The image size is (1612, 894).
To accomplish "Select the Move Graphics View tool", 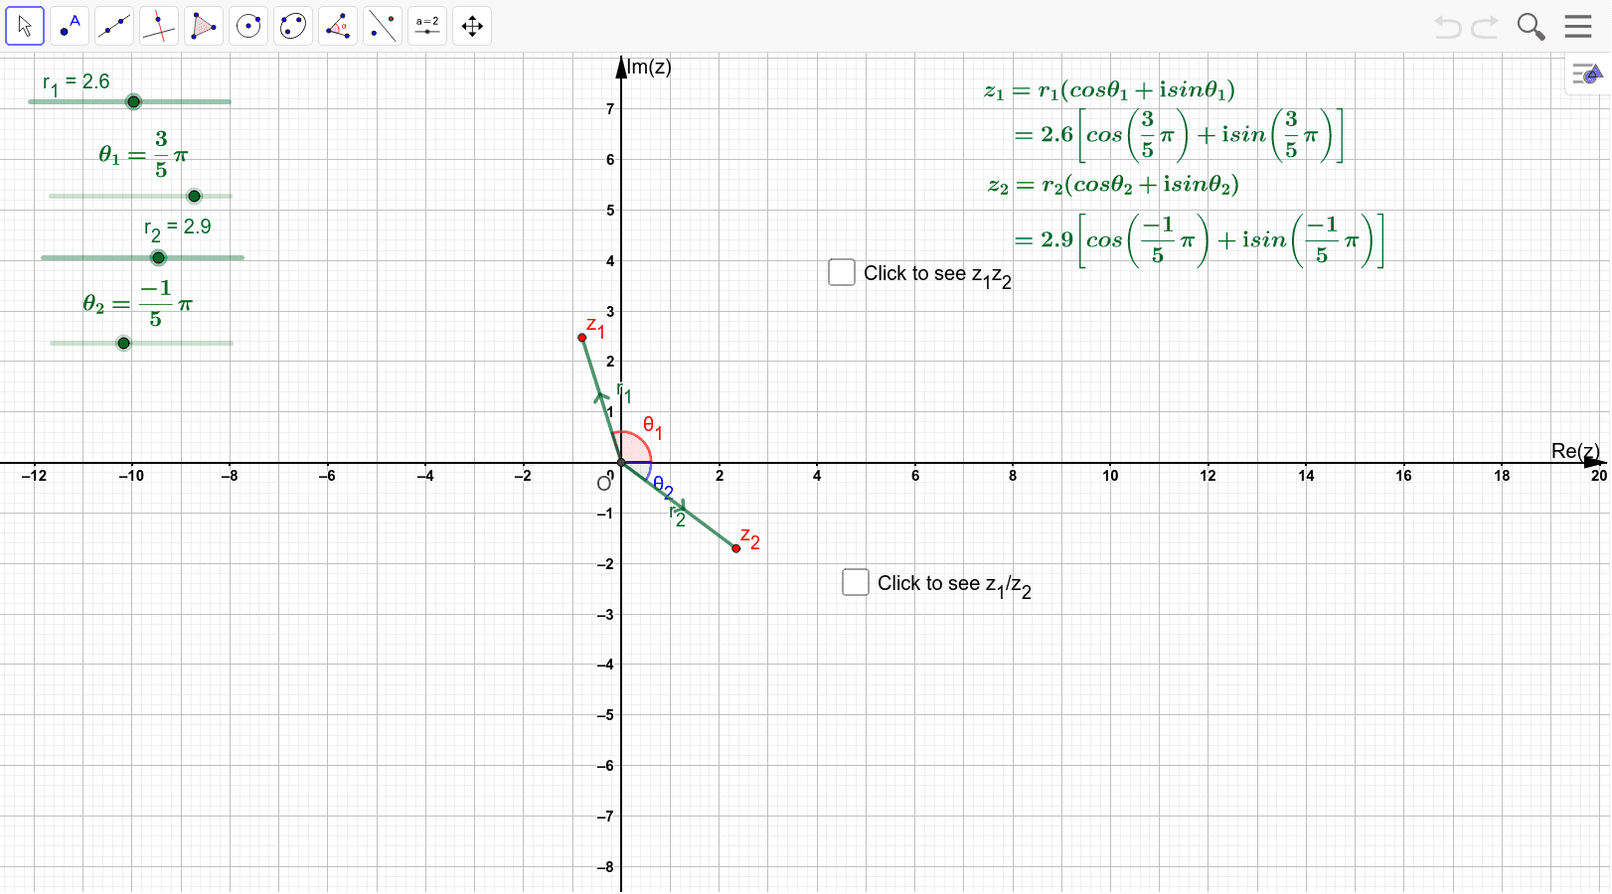I will coord(472,26).
